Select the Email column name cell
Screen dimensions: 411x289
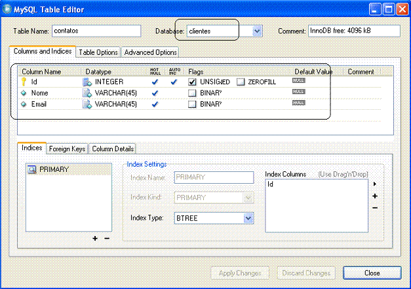pyautogui.click(x=39, y=104)
